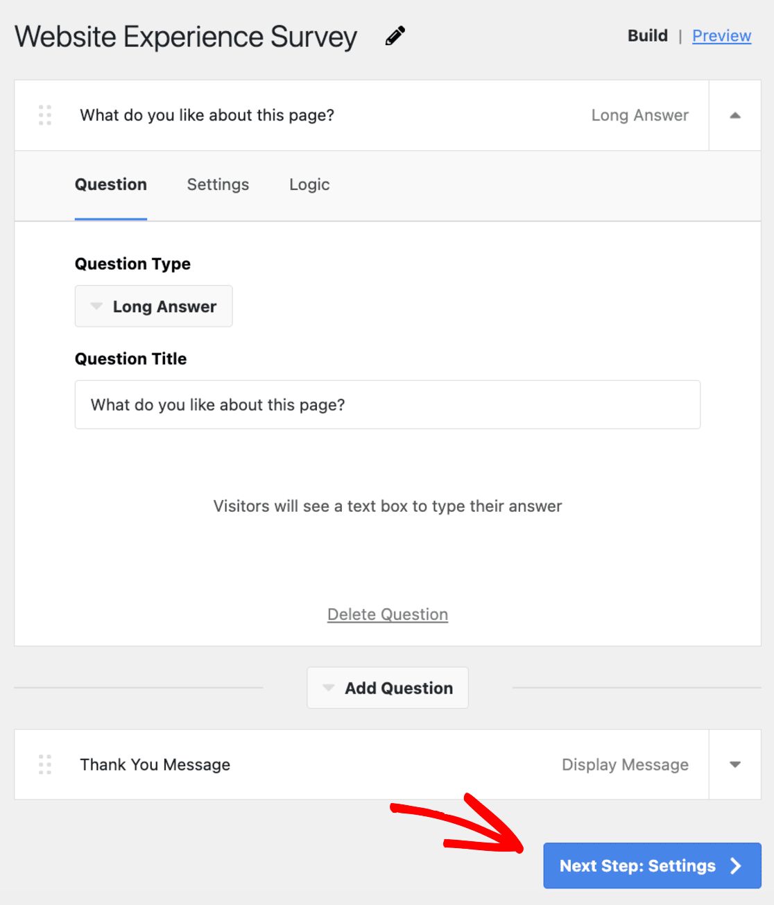Click Next Step: Settings button

coord(653,865)
